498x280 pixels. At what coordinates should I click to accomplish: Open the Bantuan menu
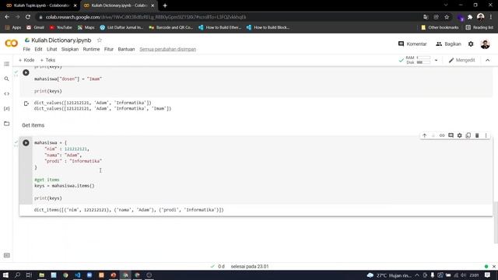pyautogui.click(x=126, y=49)
